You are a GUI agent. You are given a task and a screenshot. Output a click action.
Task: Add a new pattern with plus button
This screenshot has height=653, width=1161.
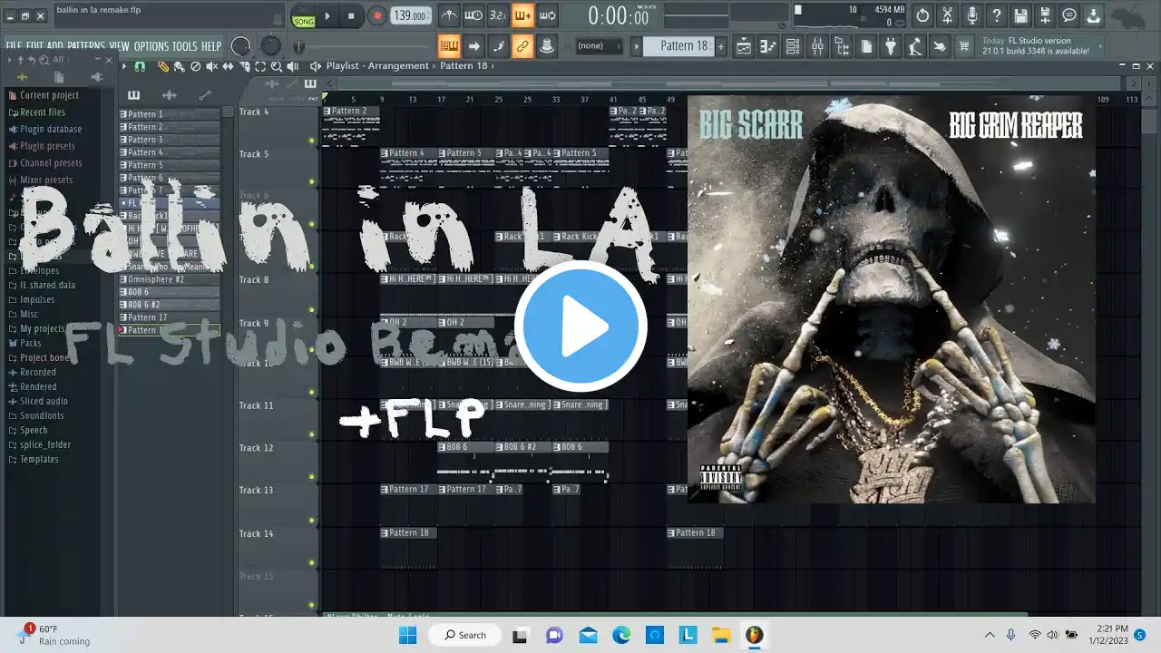(721, 46)
